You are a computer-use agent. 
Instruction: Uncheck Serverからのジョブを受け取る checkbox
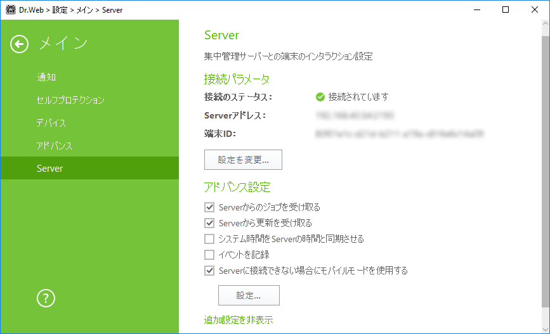[x=209, y=207]
